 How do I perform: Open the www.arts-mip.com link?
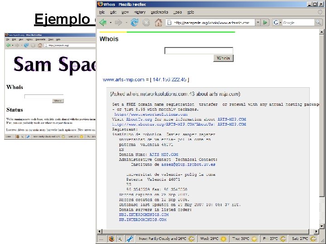[124, 80]
